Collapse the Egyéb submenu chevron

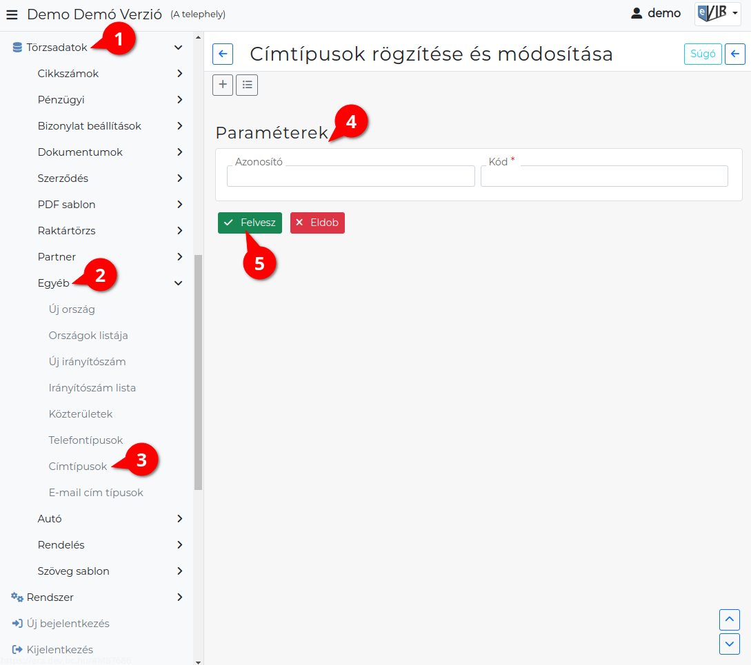tap(178, 283)
